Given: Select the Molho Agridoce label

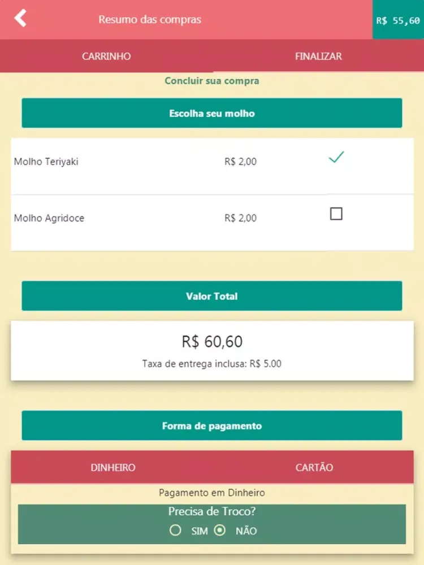Looking at the screenshot, I should tap(49, 218).
